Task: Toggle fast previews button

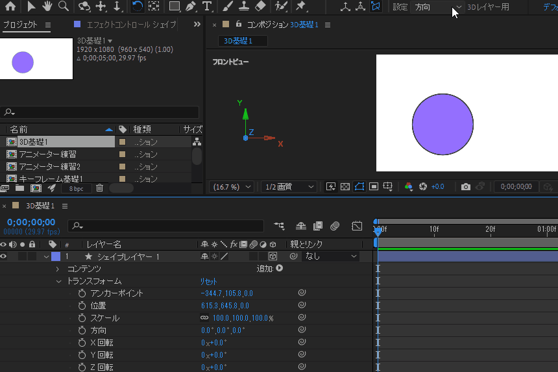Action: (331, 186)
